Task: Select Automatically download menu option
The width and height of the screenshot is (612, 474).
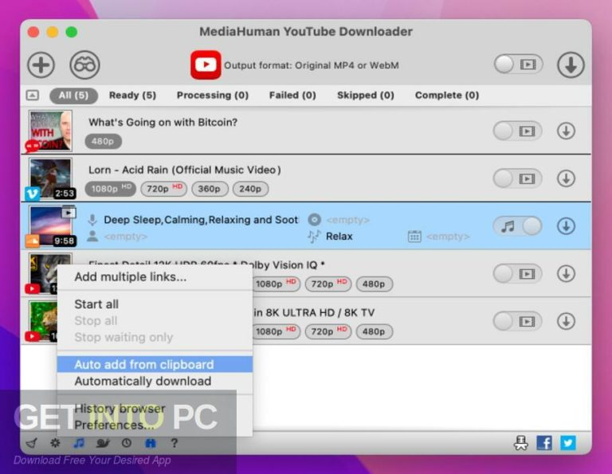Action: [155, 381]
